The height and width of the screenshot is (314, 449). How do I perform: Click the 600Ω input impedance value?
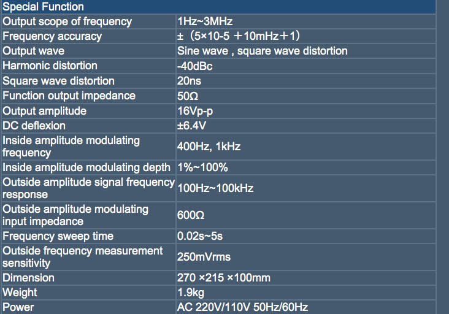point(190,215)
